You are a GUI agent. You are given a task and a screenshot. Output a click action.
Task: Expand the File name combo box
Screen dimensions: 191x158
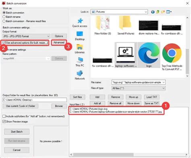[x=164, y=82]
